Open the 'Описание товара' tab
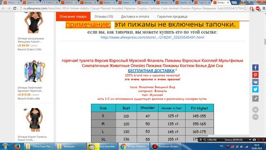Viewport: 266px width, 150px height. point(73,17)
